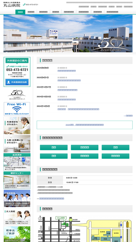Click the 丸山病院 label on the map
The width and height of the screenshot is (136, 242).
pos(61,218)
